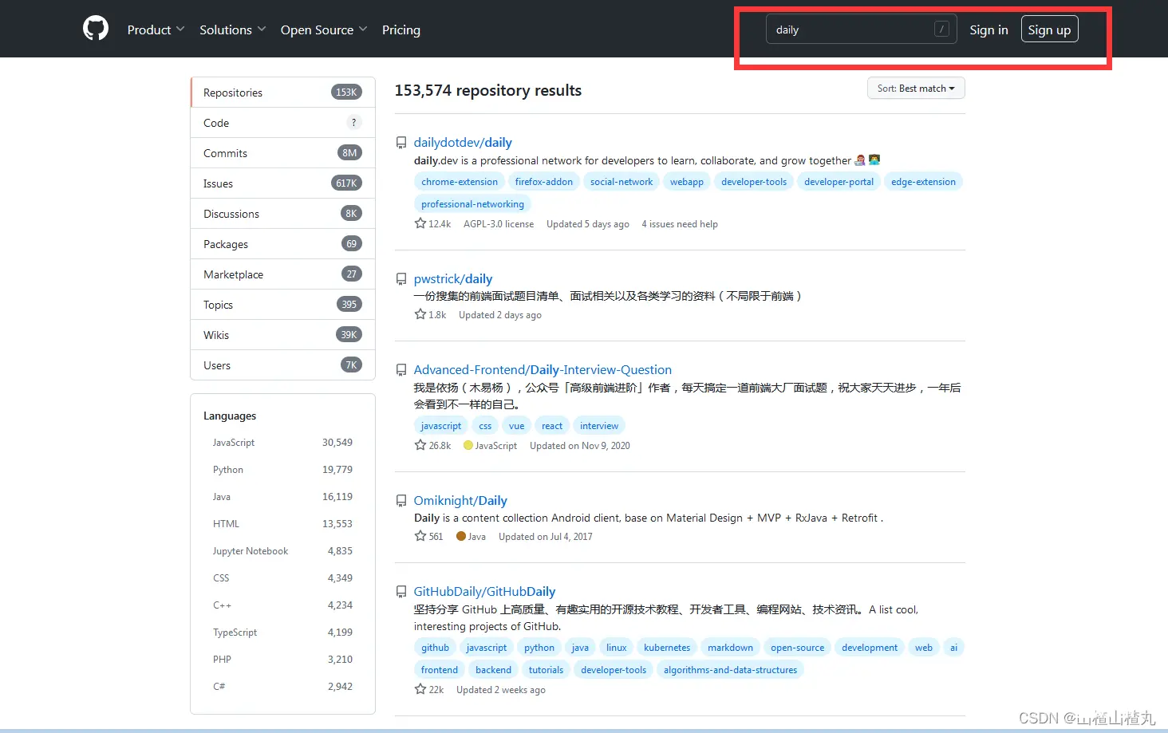
Task: Click yellow JavaScript language dot
Action: pyautogui.click(x=468, y=445)
